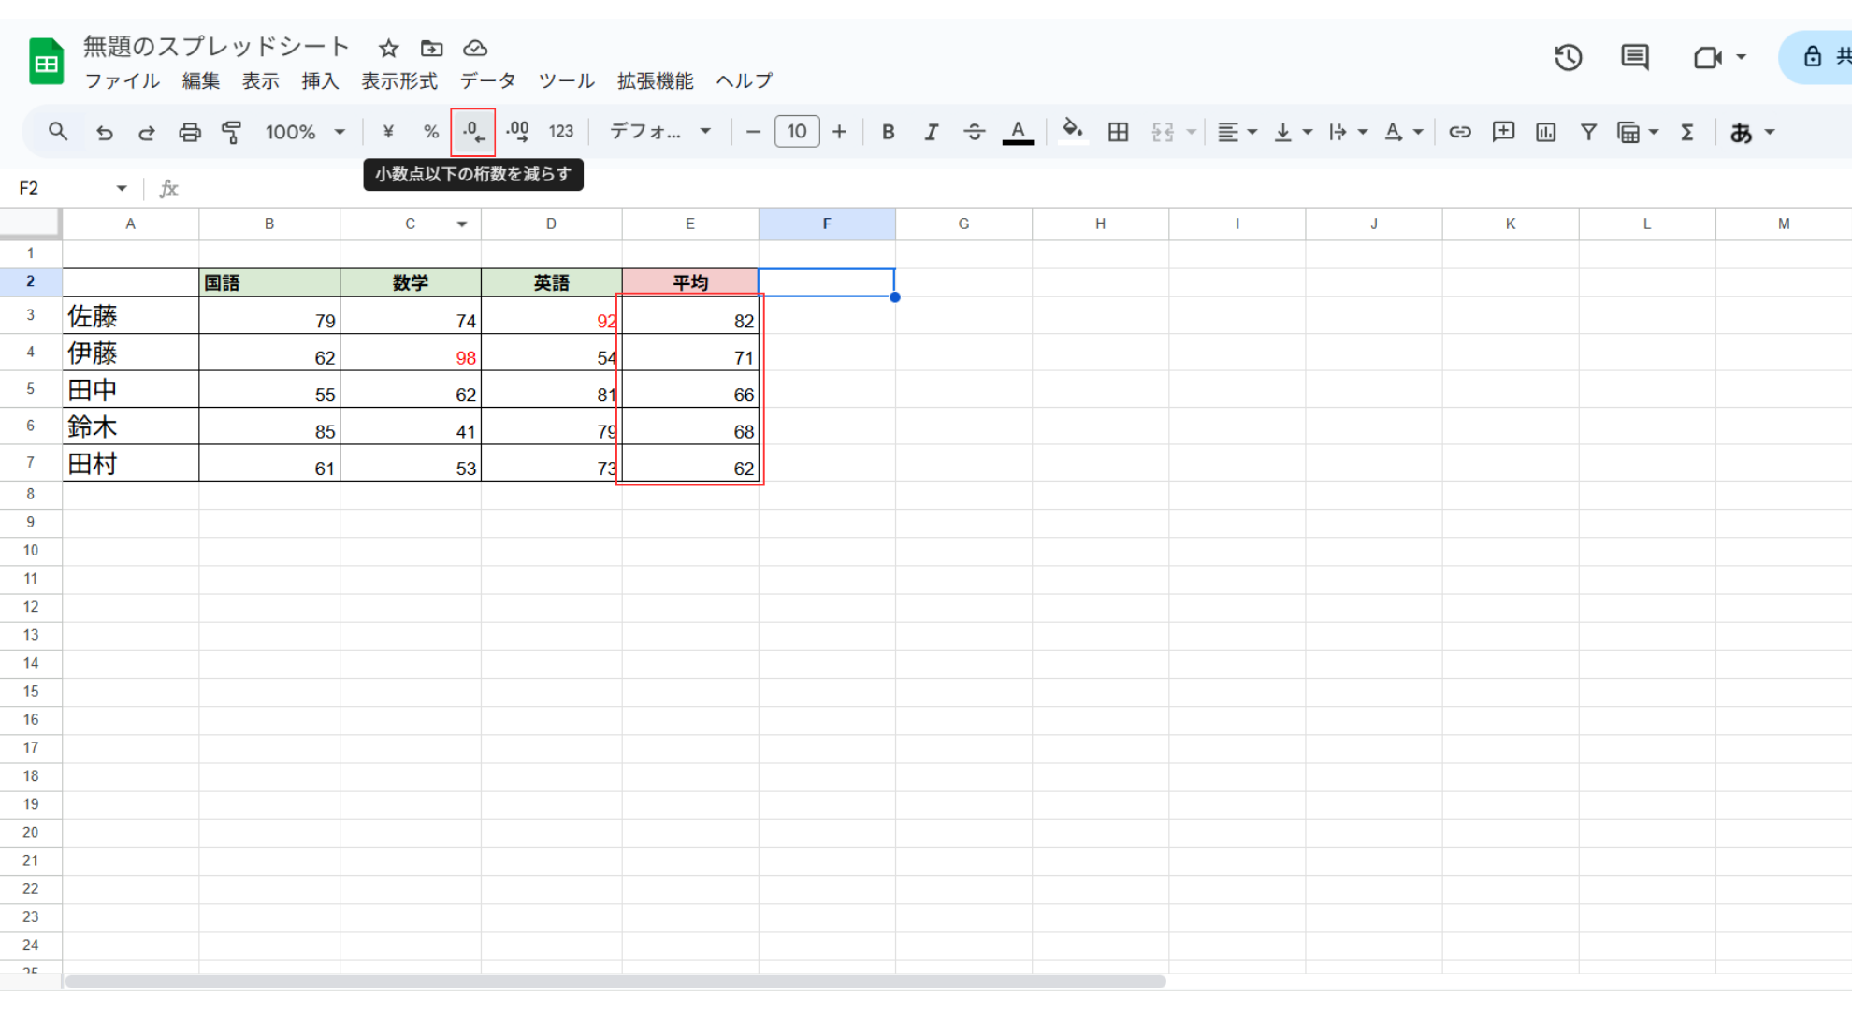Select row 7 header
Viewport: 1852px width, 1010px height.
[x=31, y=462]
